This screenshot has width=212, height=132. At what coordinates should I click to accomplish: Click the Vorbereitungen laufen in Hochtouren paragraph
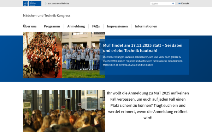click(143, 61)
